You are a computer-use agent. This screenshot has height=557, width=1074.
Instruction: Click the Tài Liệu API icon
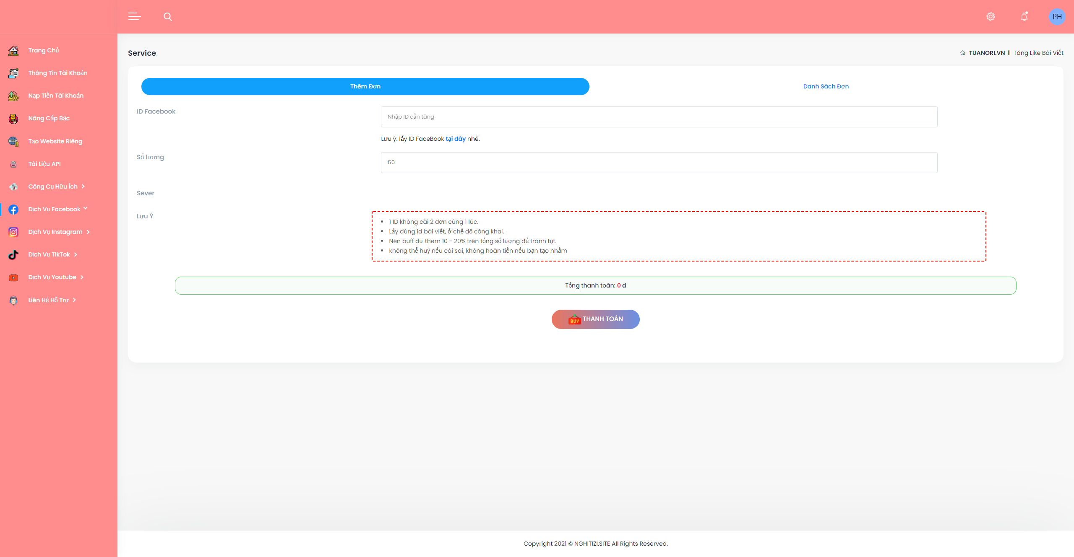pos(13,164)
